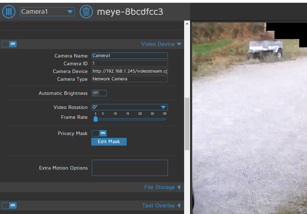Delete Camera1 using the trash icon
The height and width of the screenshot is (214, 307).
pos(86,11)
